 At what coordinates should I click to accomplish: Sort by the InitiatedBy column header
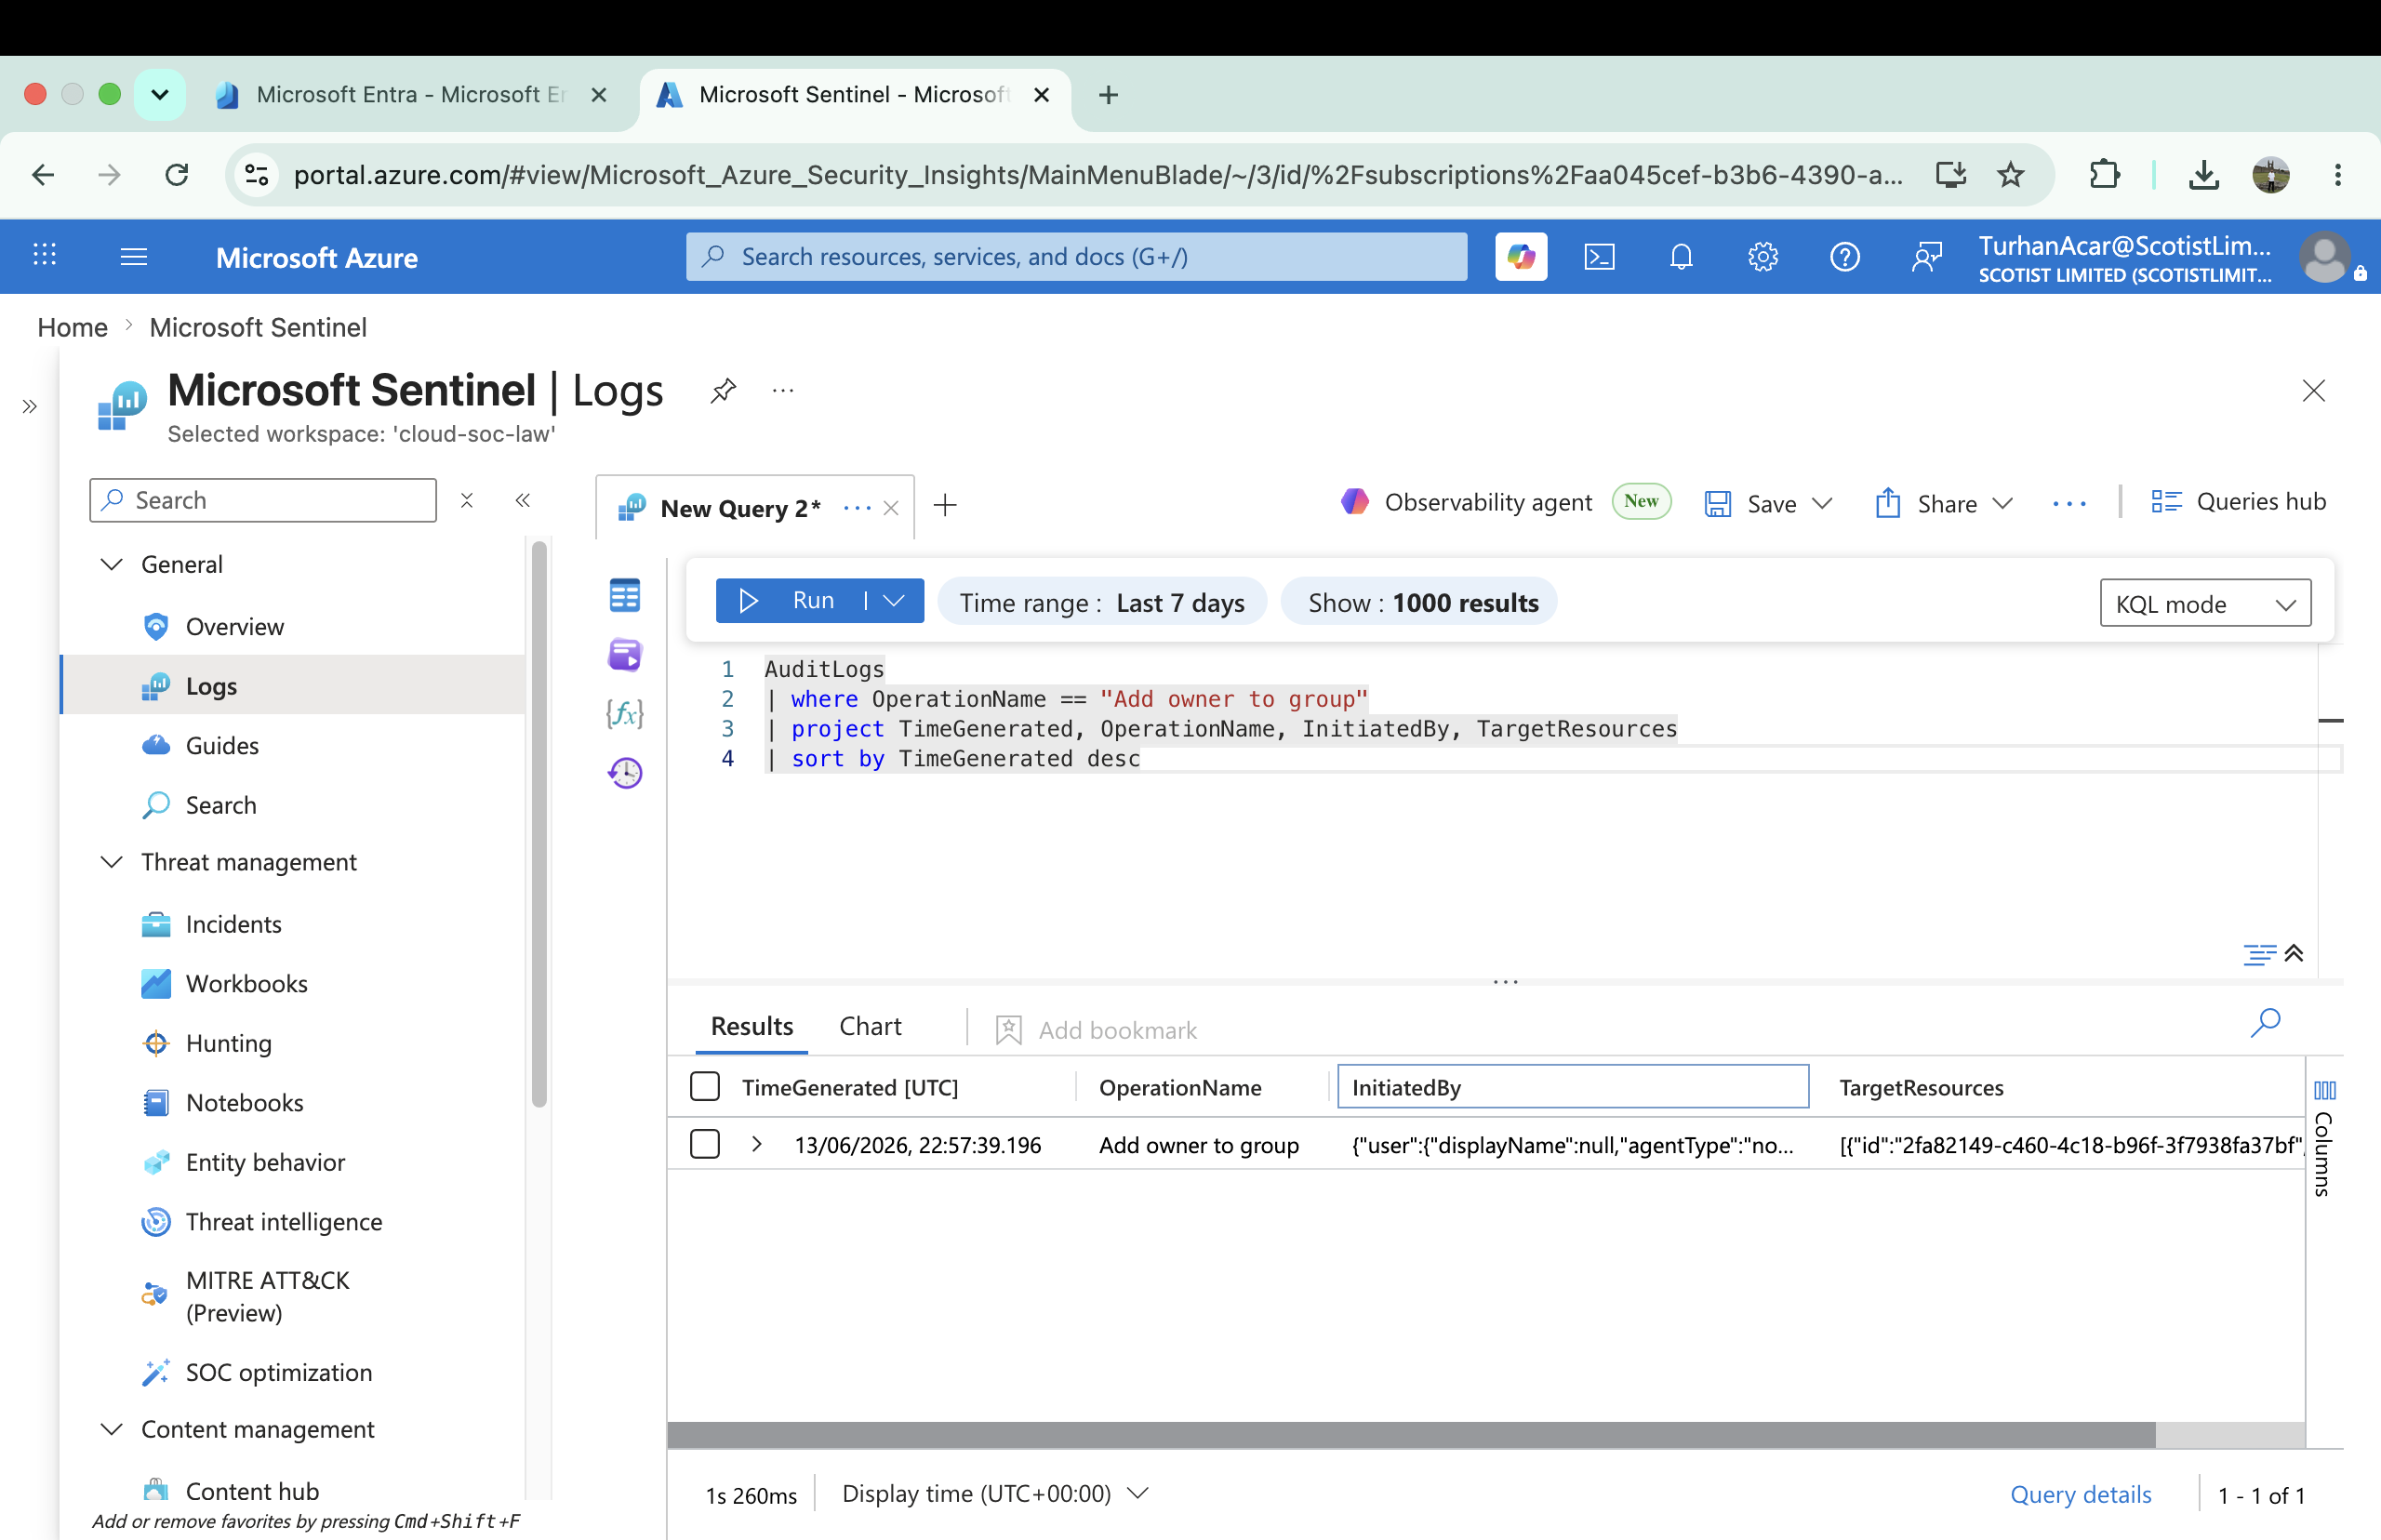coord(1572,1086)
